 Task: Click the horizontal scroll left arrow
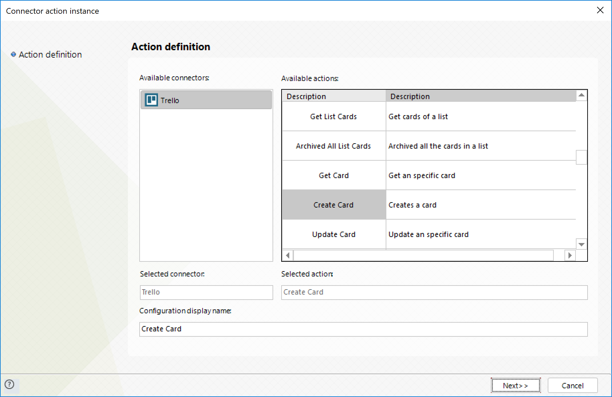pyautogui.click(x=288, y=255)
